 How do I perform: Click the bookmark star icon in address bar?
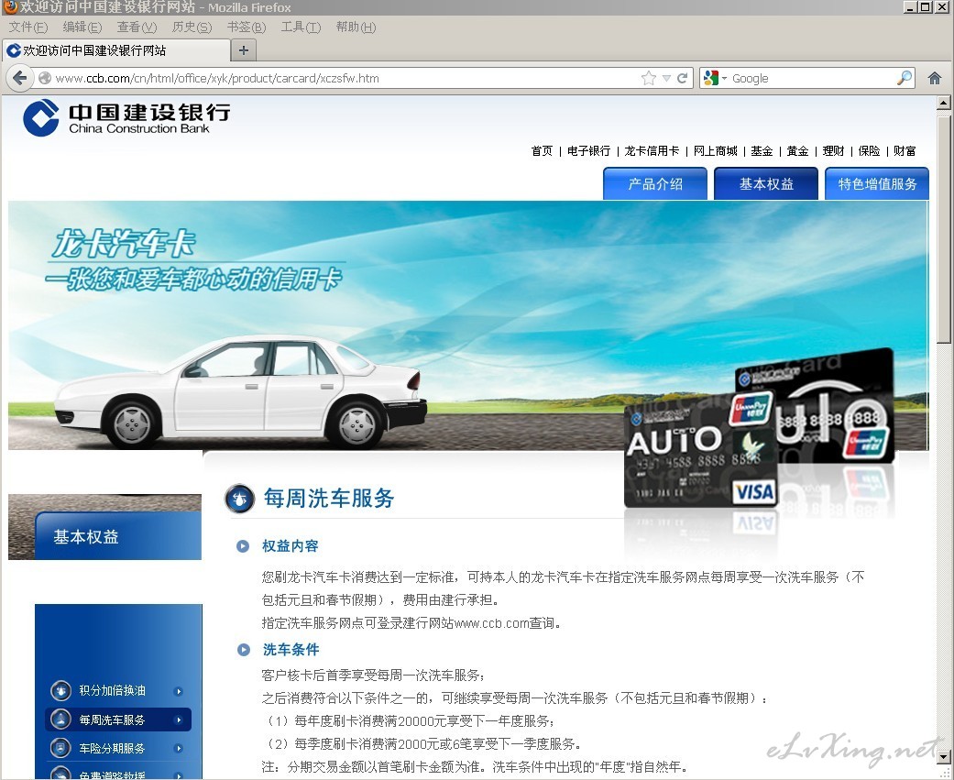tap(649, 78)
